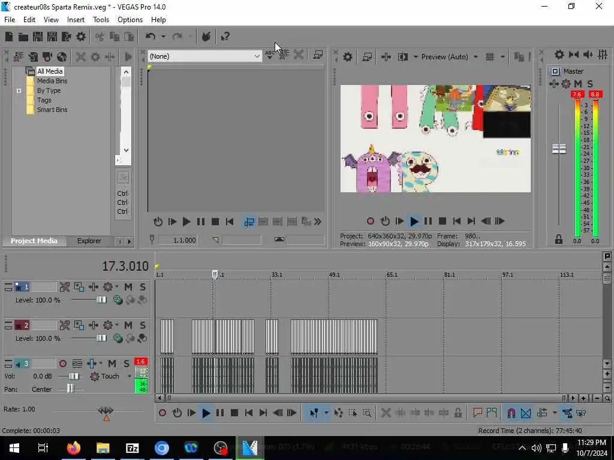Open the Tools menu
This screenshot has height=460, width=614.
101,20
